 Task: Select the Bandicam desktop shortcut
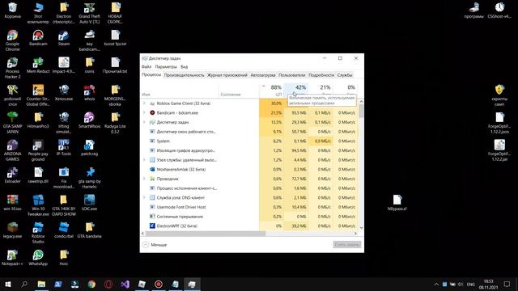[x=38, y=38]
